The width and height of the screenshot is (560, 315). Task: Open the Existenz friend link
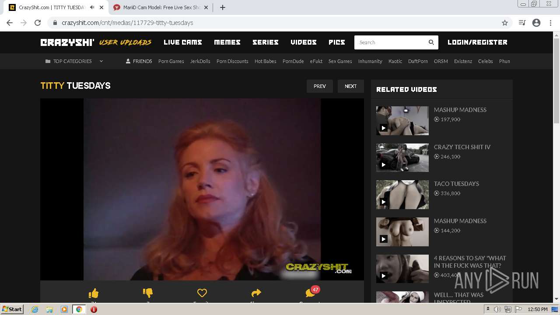point(463,61)
